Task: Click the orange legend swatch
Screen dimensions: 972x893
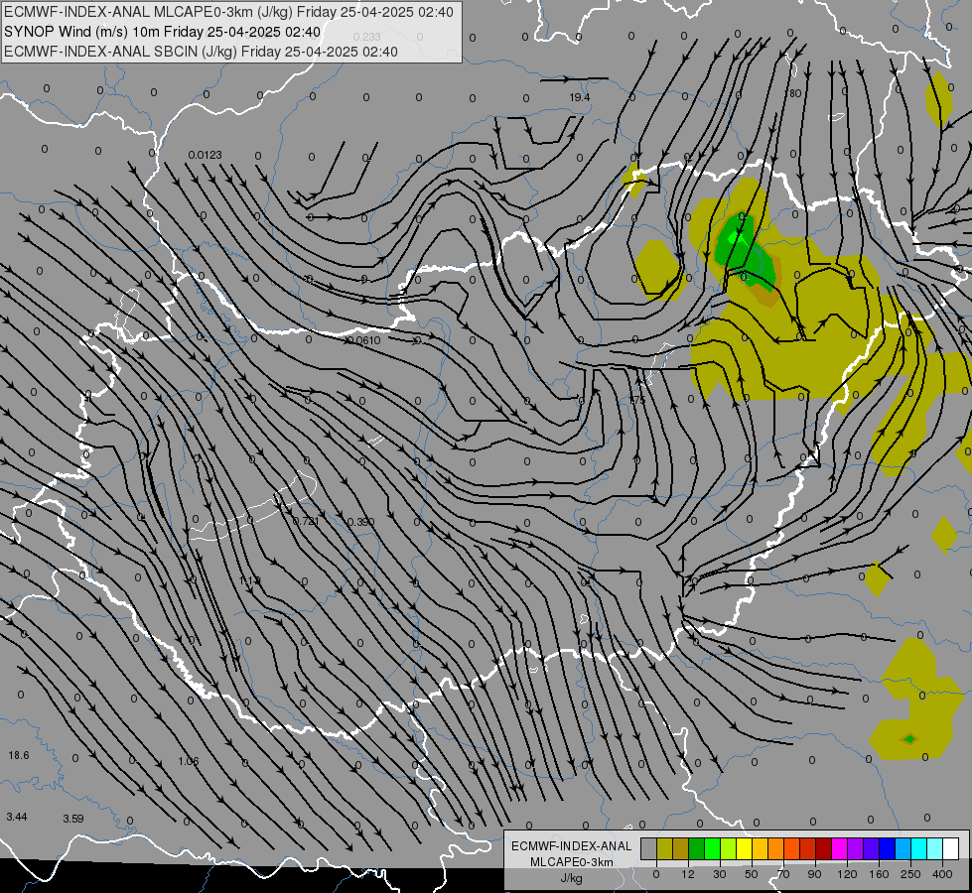Action: click(x=776, y=849)
